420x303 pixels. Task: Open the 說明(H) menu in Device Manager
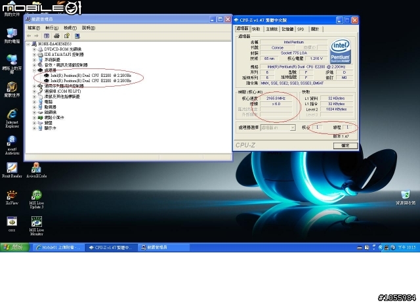pos(89,28)
